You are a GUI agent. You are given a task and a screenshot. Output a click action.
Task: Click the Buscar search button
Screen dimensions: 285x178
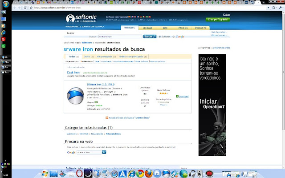(x=150, y=36)
